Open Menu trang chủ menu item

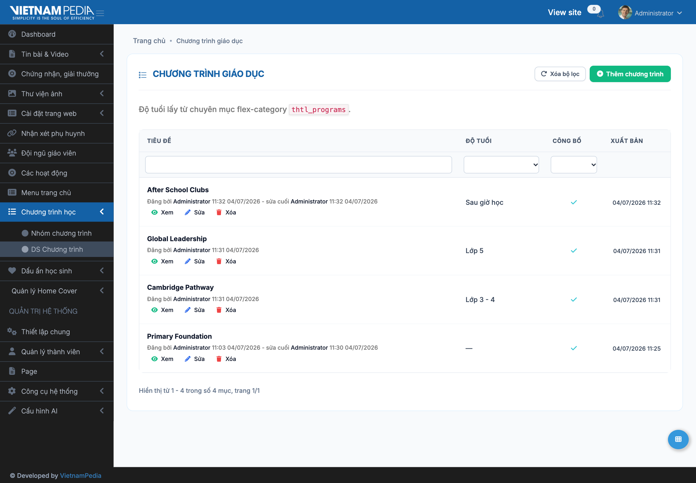coord(57,193)
